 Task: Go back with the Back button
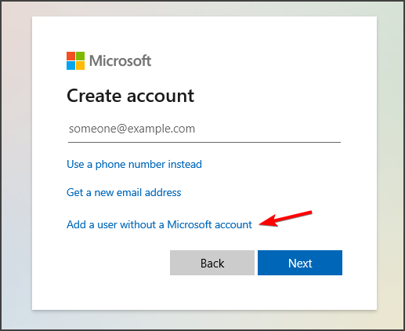click(x=212, y=263)
